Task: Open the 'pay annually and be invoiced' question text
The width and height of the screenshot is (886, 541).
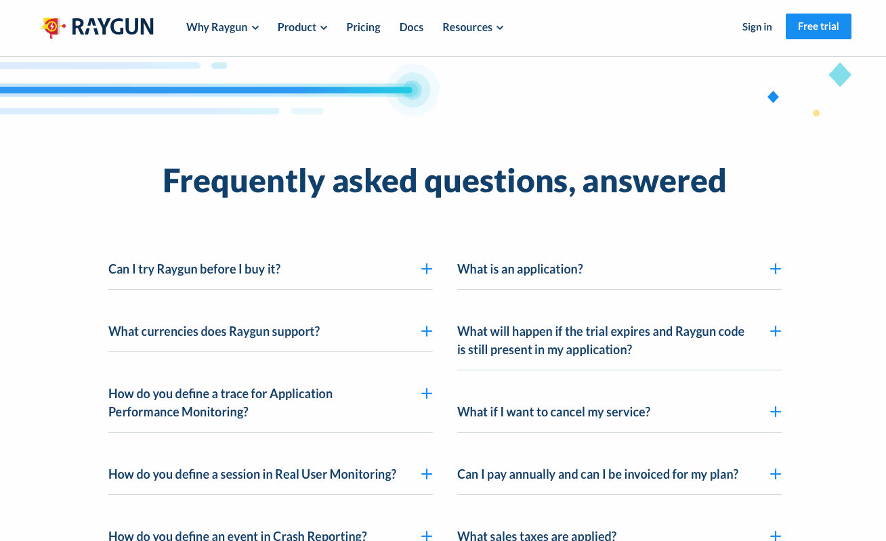Action: [x=598, y=474]
